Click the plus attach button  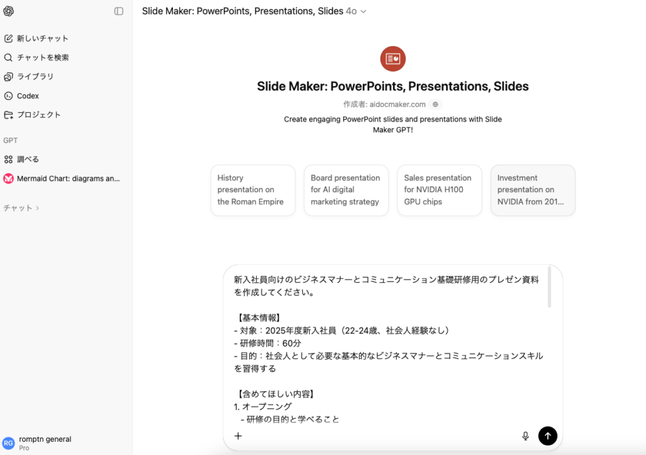(x=238, y=435)
